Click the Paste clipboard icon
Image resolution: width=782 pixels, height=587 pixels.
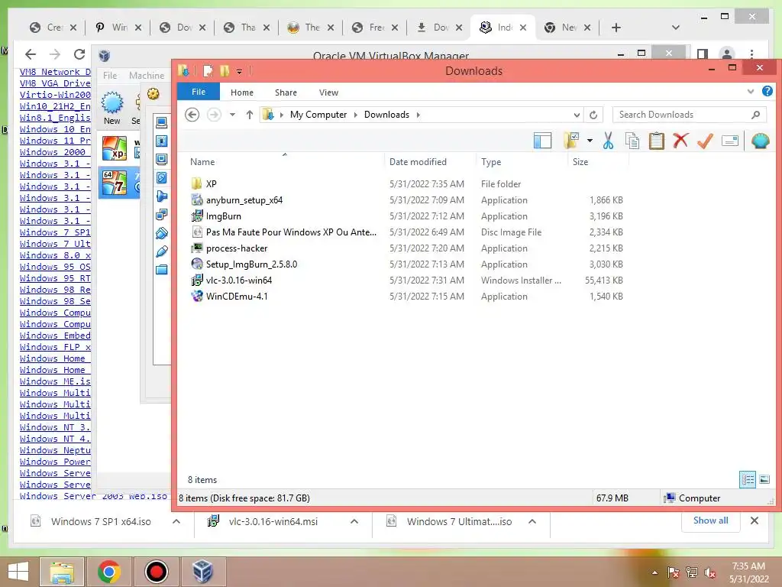[x=656, y=141]
